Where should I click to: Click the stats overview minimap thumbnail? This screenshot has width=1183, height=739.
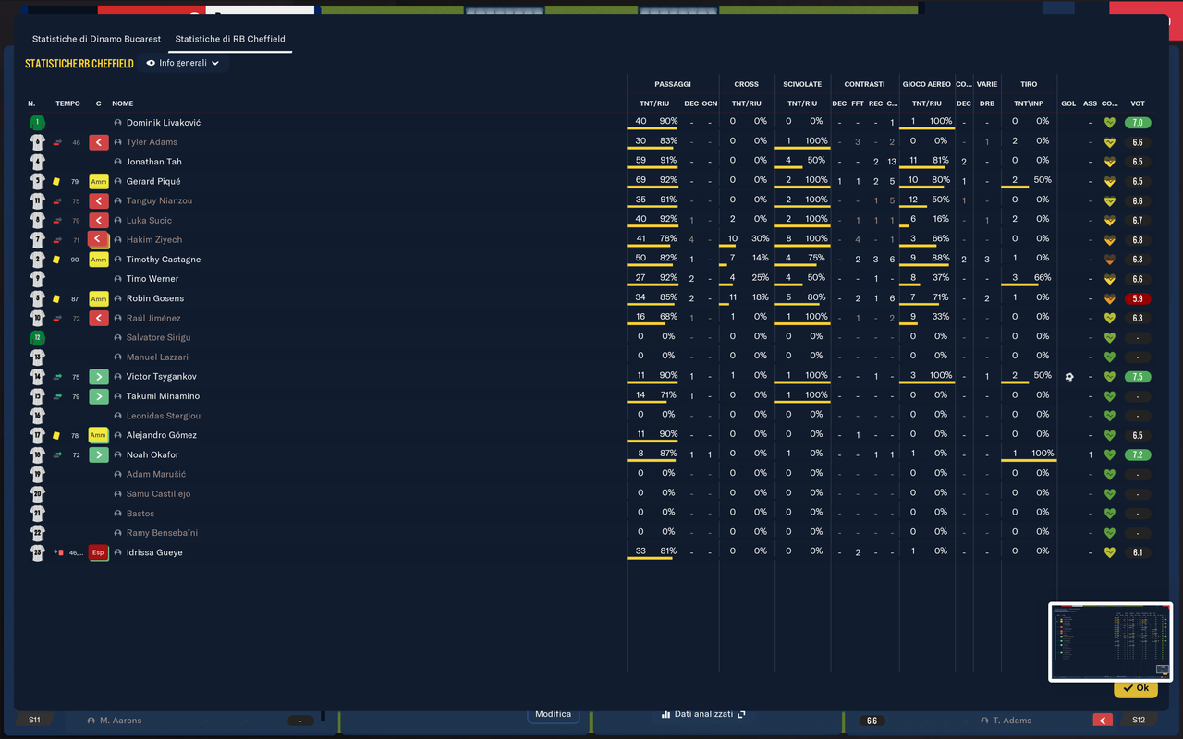tap(1110, 642)
